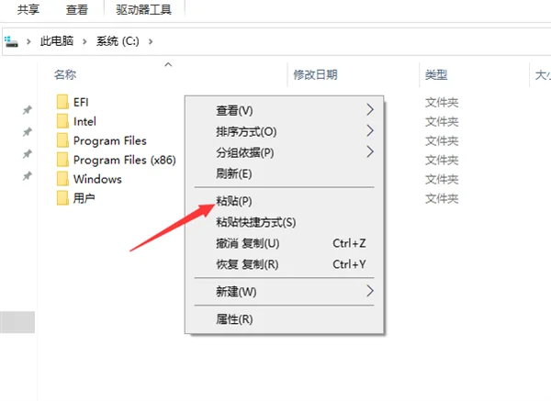Sort by the 修改日期 column header
551x401 pixels.
[316, 74]
